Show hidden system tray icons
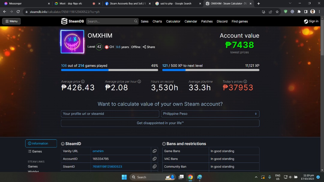The width and height of the screenshot is (324, 182). pos(256,177)
